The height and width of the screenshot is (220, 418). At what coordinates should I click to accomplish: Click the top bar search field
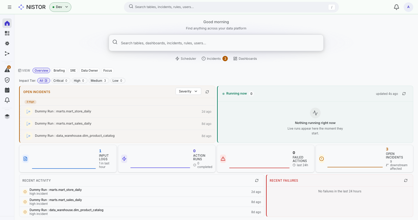(x=231, y=7)
